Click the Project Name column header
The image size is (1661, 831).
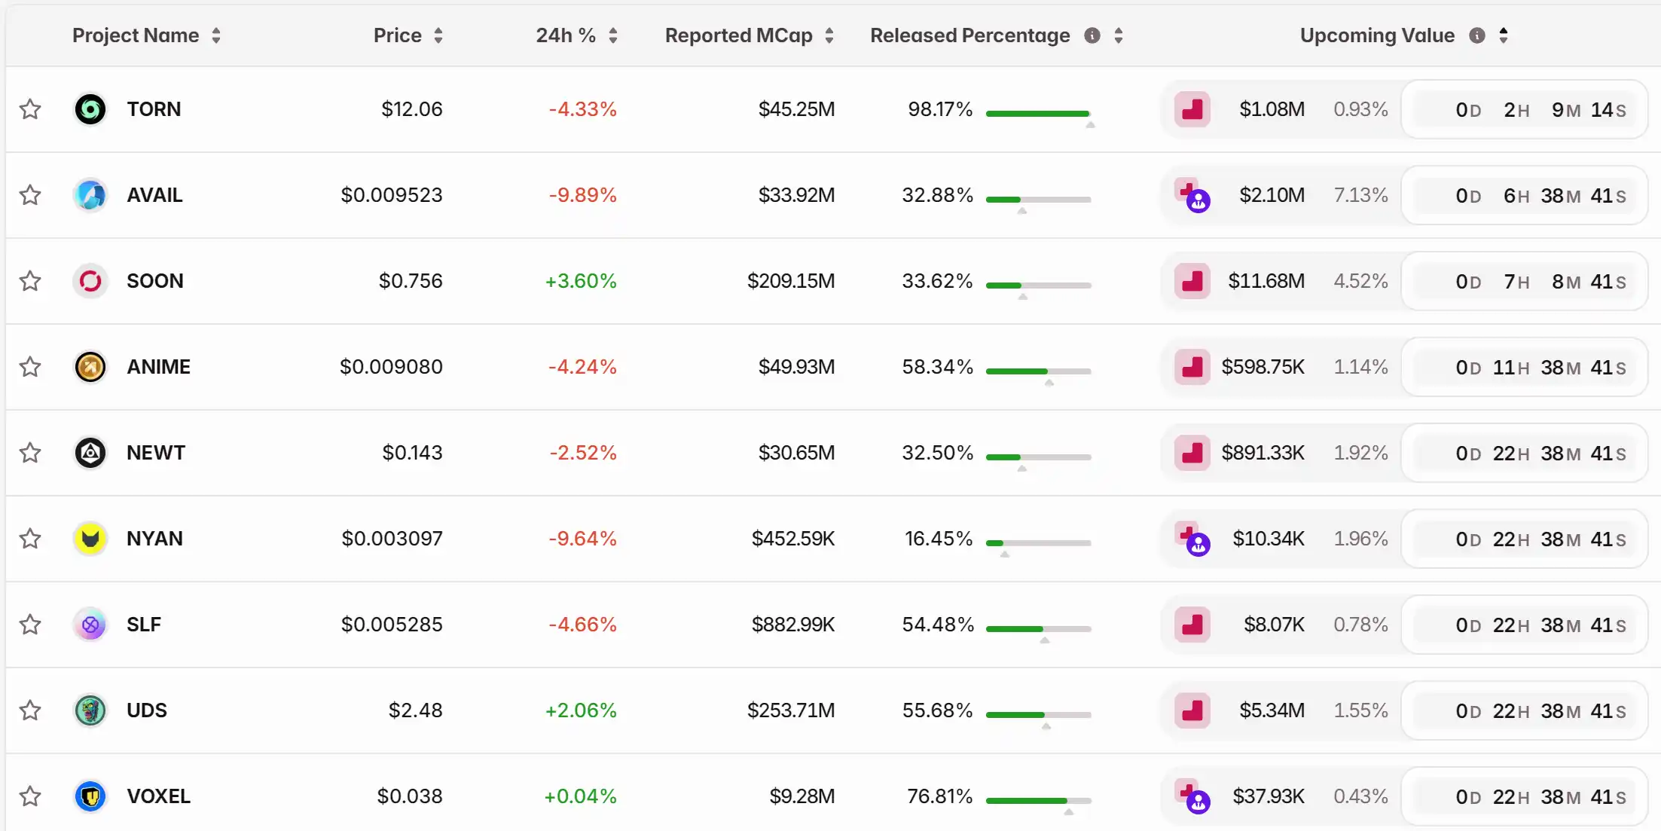[x=136, y=35]
